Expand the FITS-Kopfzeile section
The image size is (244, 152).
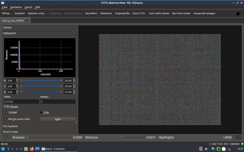click(x=11, y=127)
